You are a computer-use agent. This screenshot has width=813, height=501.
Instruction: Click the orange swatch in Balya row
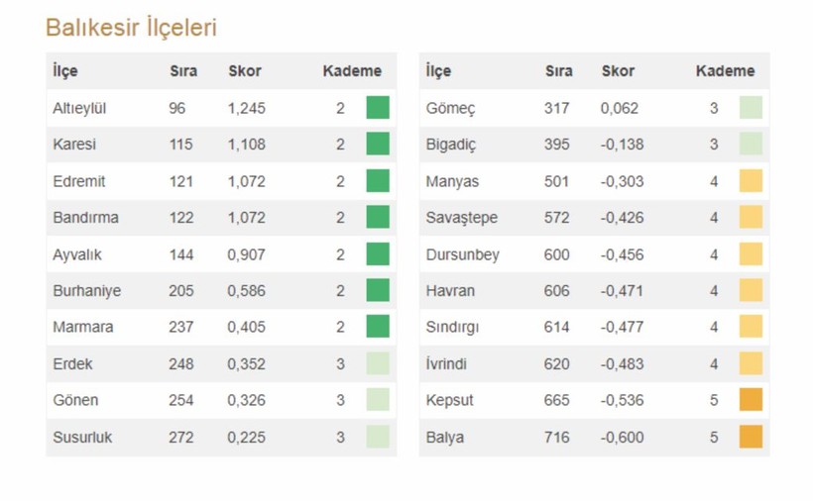pos(751,437)
